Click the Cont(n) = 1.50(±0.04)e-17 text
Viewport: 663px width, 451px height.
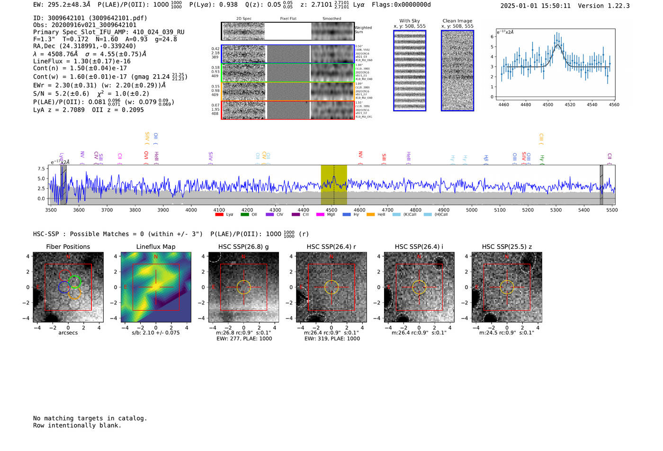click(80, 68)
